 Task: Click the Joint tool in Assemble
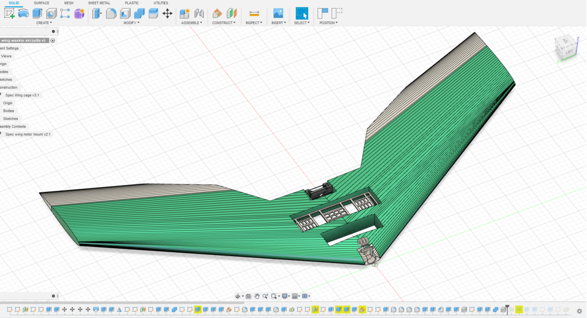click(x=199, y=13)
